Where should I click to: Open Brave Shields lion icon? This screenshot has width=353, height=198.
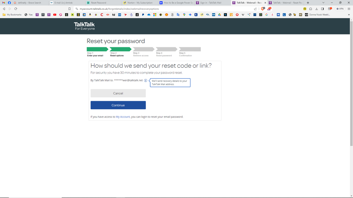tap(263, 9)
